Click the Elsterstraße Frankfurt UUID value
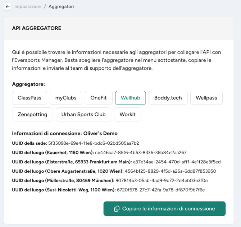The width and height of the screenshot is (241, 227). tap(177, 162)
